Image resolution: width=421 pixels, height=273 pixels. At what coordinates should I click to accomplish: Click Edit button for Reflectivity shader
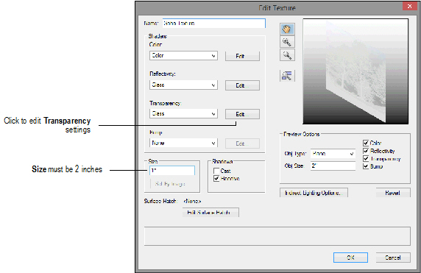click(x=242, y=85)
